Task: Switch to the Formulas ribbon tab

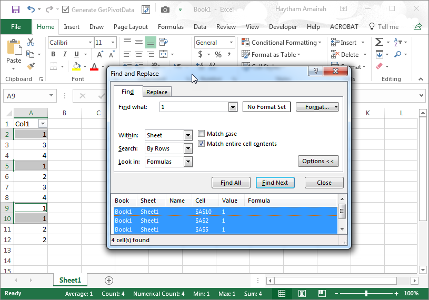Action: tap(171, 26)
